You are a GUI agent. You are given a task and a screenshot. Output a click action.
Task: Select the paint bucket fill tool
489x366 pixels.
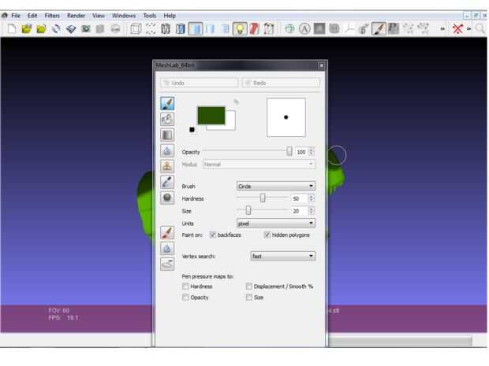(x=167, y=119)
